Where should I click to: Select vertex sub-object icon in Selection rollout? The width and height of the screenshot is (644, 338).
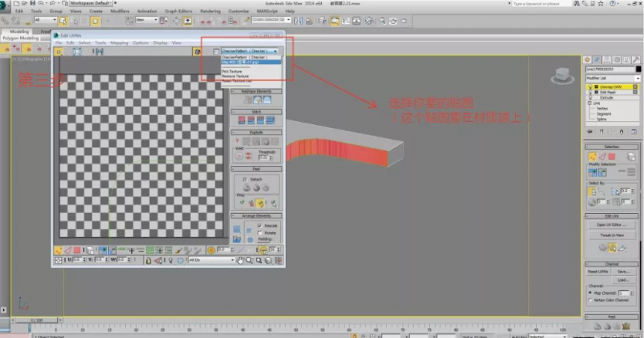(592, 157)
